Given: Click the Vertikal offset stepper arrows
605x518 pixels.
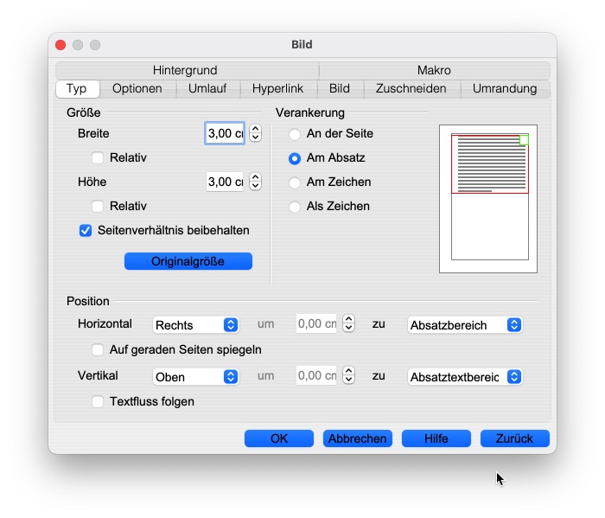Looking at the screenshot, I should 349,375.
